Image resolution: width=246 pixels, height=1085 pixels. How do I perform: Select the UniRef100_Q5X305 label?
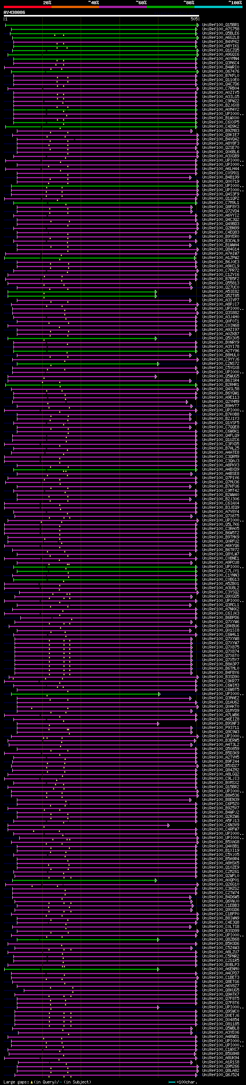pyautogui.click(x=220, y=338)
